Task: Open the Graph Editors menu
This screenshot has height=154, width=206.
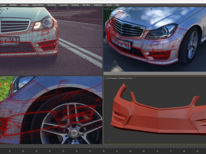Action: (38, 5)
